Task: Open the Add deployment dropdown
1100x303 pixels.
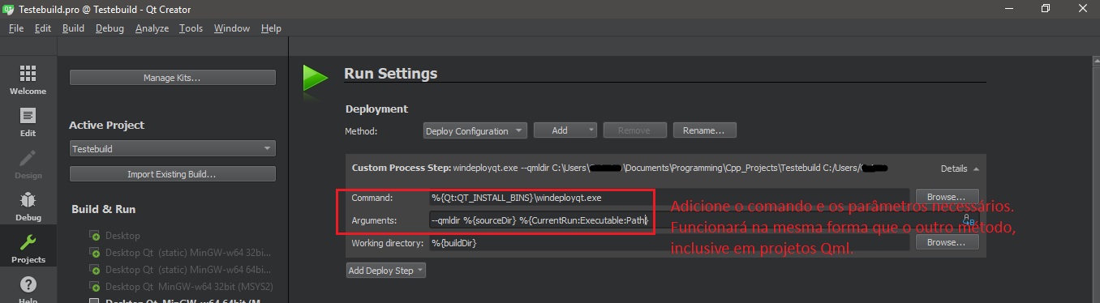Action: (565, 130)
